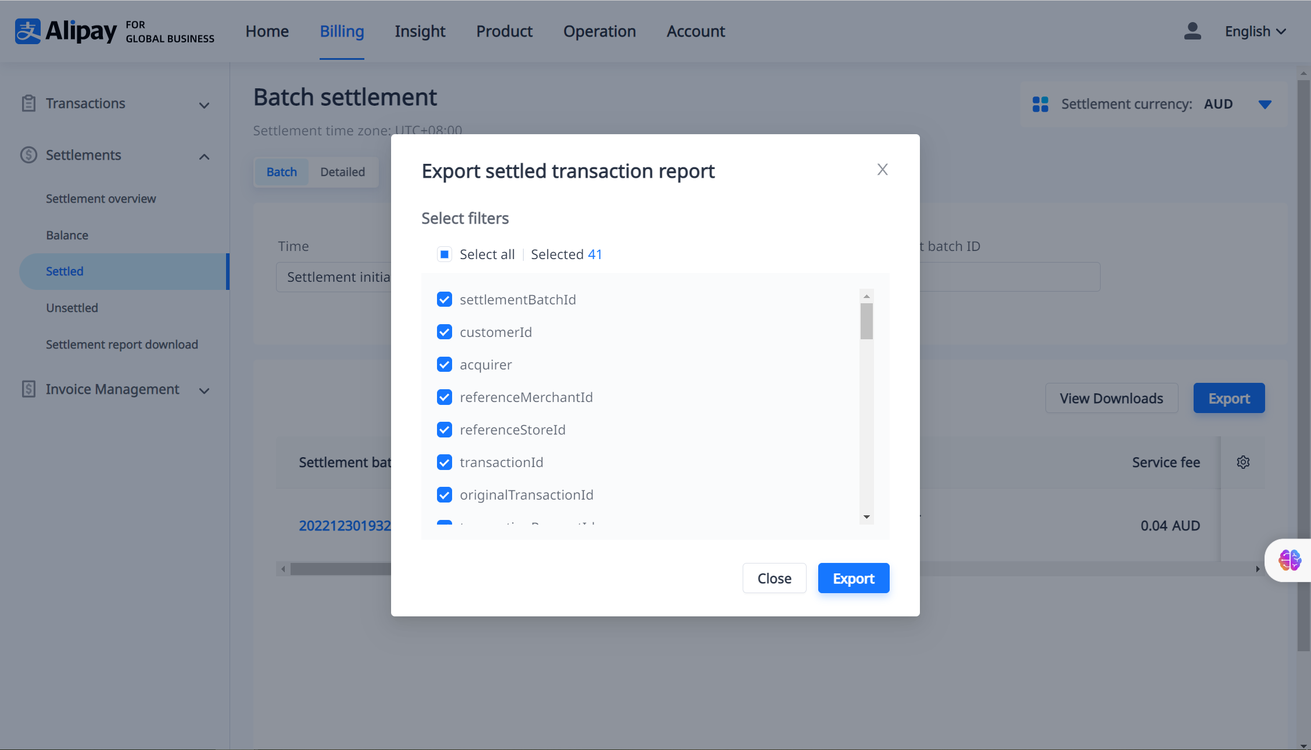Click the blue Export button in dialog
The width and height of the screenshot is (1311, 750).
tap(853, 579)
